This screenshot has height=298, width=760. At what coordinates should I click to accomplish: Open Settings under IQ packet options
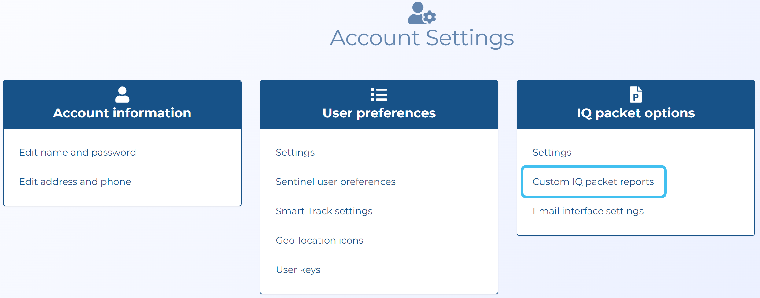click(552, 152)
